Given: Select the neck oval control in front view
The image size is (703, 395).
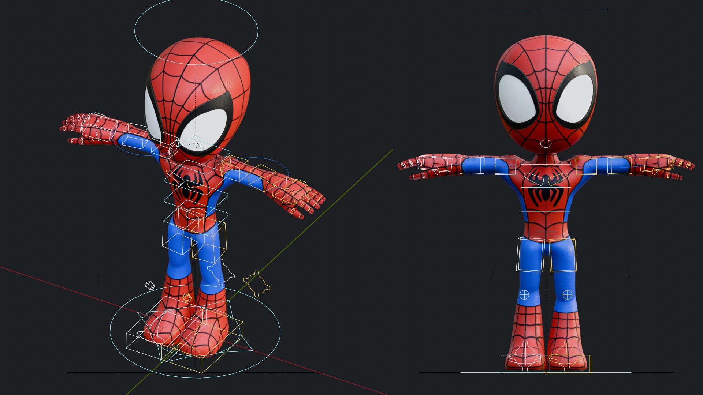Looking at the screenshot, I should 546,144.
